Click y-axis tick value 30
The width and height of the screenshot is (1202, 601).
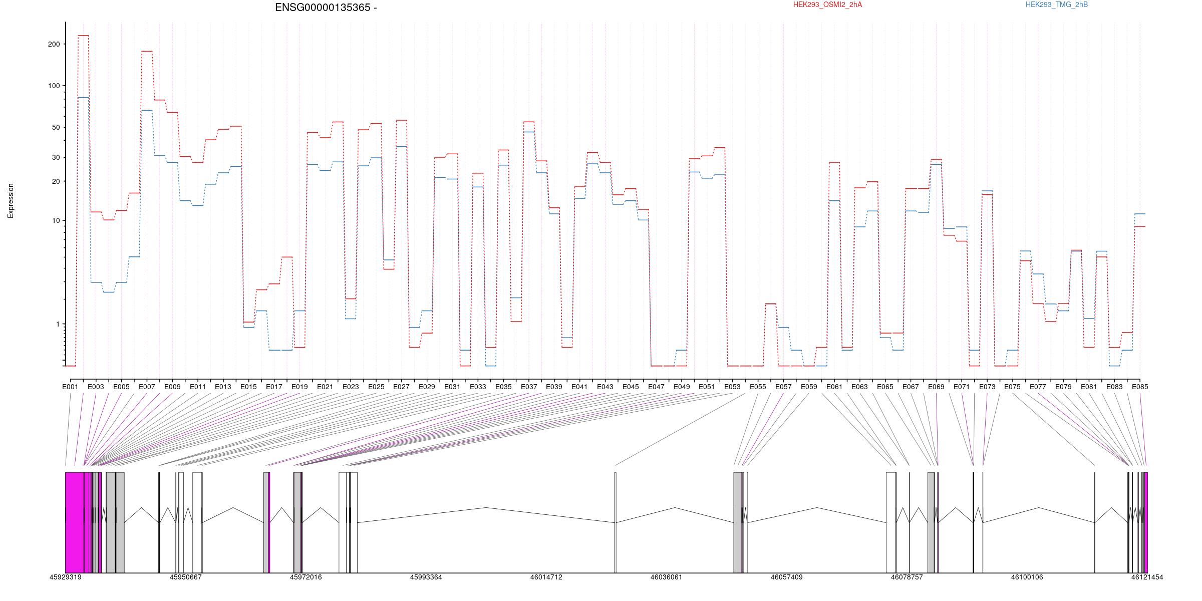[x=56, y=157]
